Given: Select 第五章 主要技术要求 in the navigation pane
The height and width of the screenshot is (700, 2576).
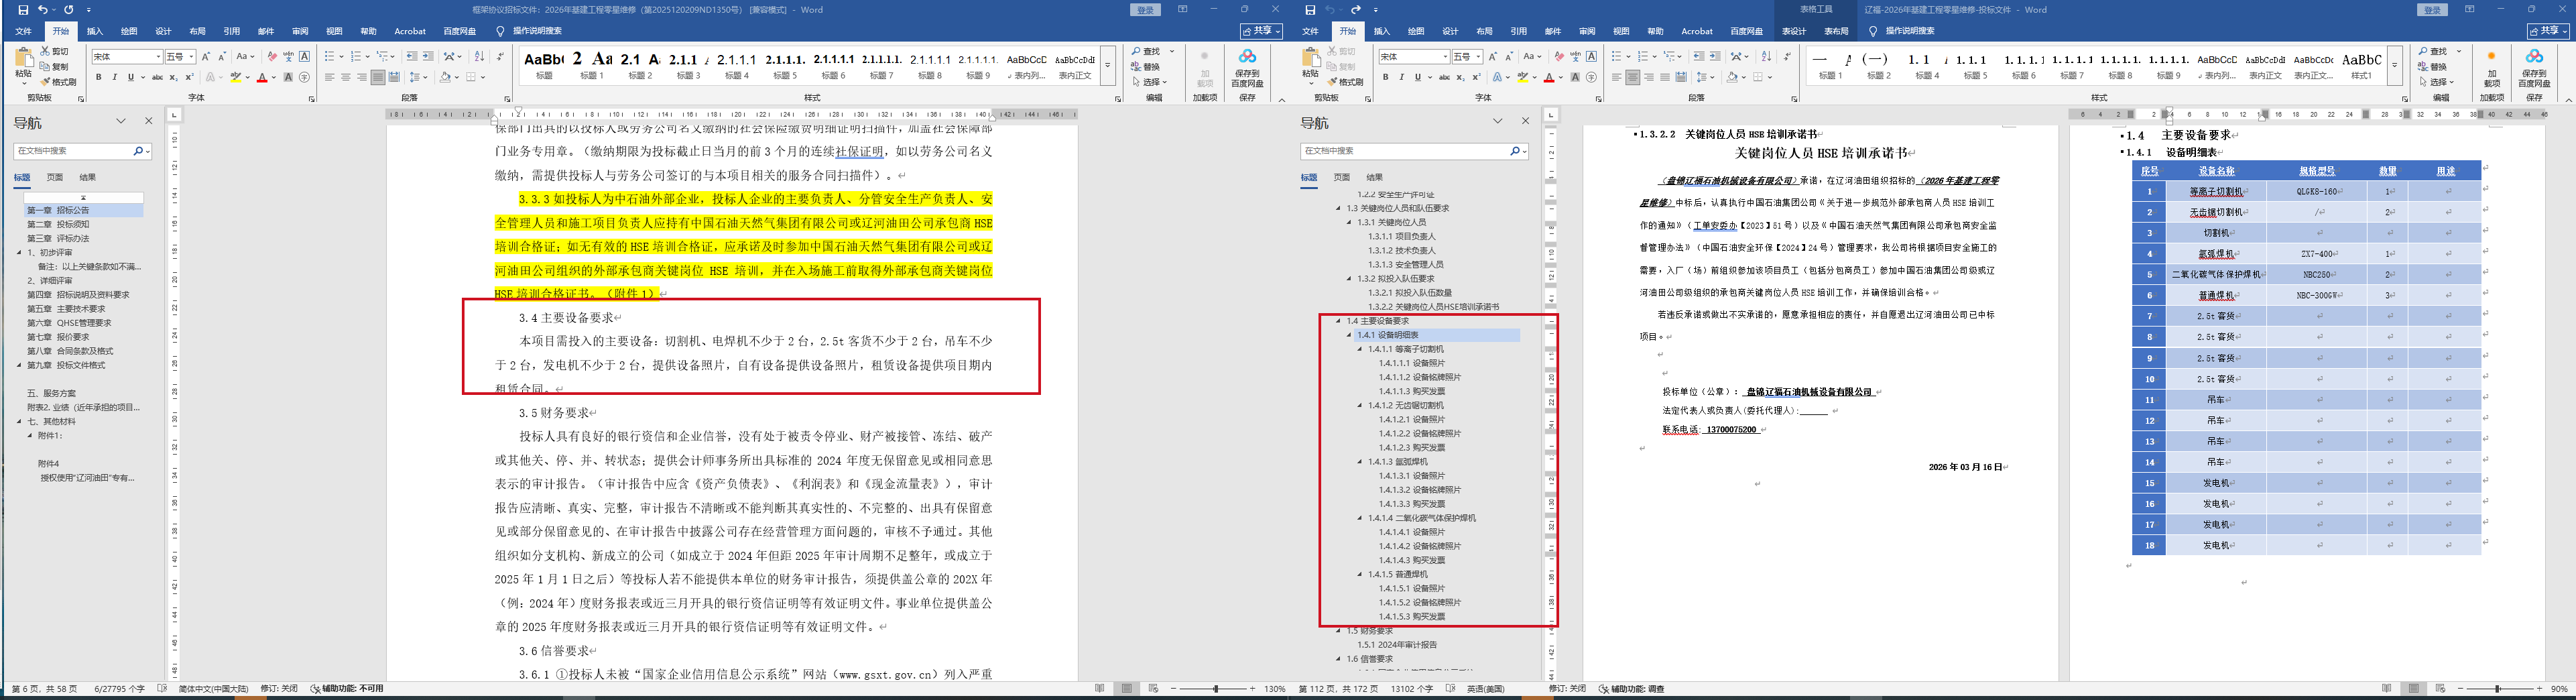Looking at the screenshot, I should [x=66, y=309].
